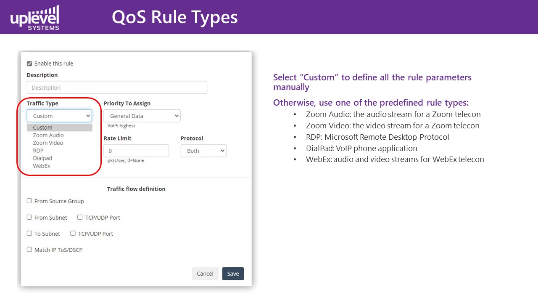
Task: Click the Rate Limit input field
Action: point(136,151)
